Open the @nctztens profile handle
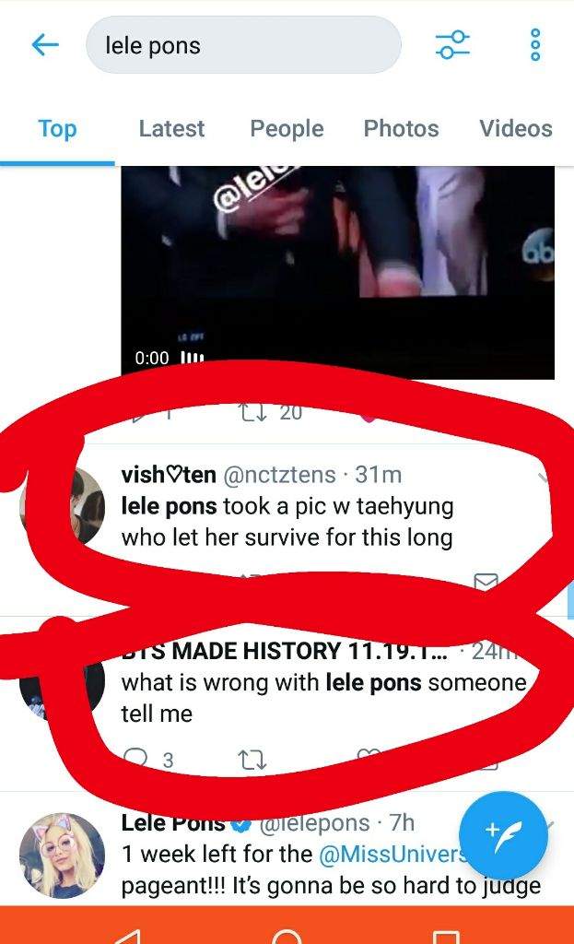The width and height of the screenshot is (574, 944). click(x=280, y=475)
